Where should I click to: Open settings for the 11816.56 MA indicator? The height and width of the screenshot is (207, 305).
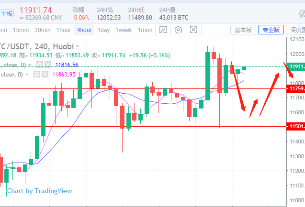(40, 65)
